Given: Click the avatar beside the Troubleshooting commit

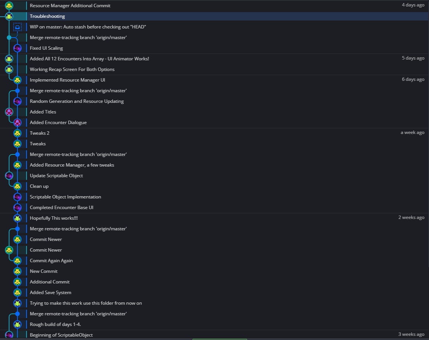Looking at the screenshot, I should click(x=9, y=16).
